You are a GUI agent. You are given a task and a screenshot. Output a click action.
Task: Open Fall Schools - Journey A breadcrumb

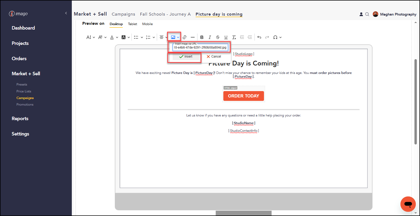(165, 14)
